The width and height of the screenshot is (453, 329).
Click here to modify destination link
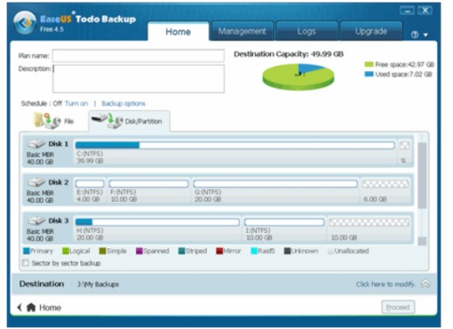pos(385,285)
